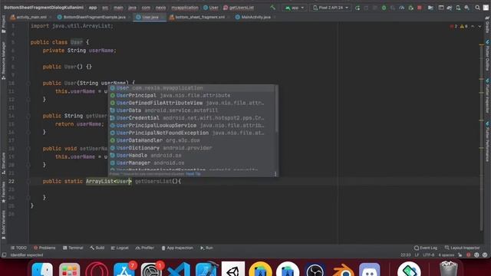
Task: Click the rerun app icon in toolbar
Action: 358,8
